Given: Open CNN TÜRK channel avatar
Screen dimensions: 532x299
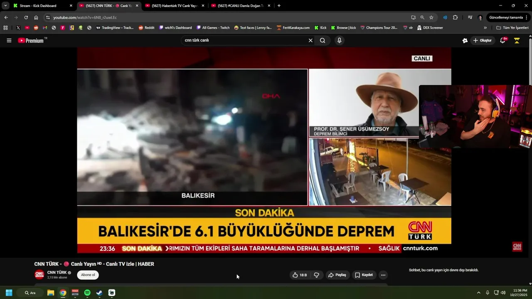Looking at the screenshot, I should (x=39, y=274).
